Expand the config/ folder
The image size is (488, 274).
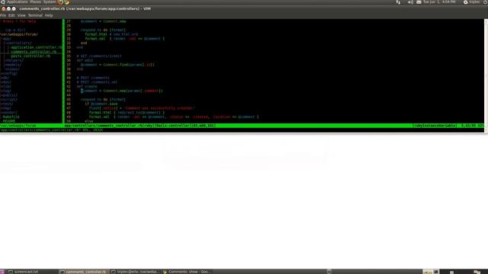(x=9, y=74)
